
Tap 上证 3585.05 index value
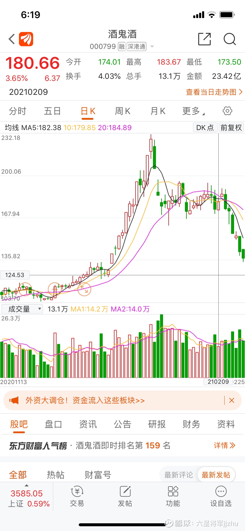[27, 493]
